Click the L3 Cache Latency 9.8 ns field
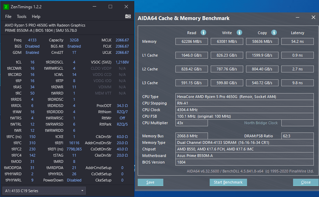This screenshot has width=319, height=197. (x=298, y=83)
